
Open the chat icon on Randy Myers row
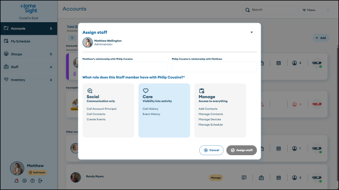(244, 177)
